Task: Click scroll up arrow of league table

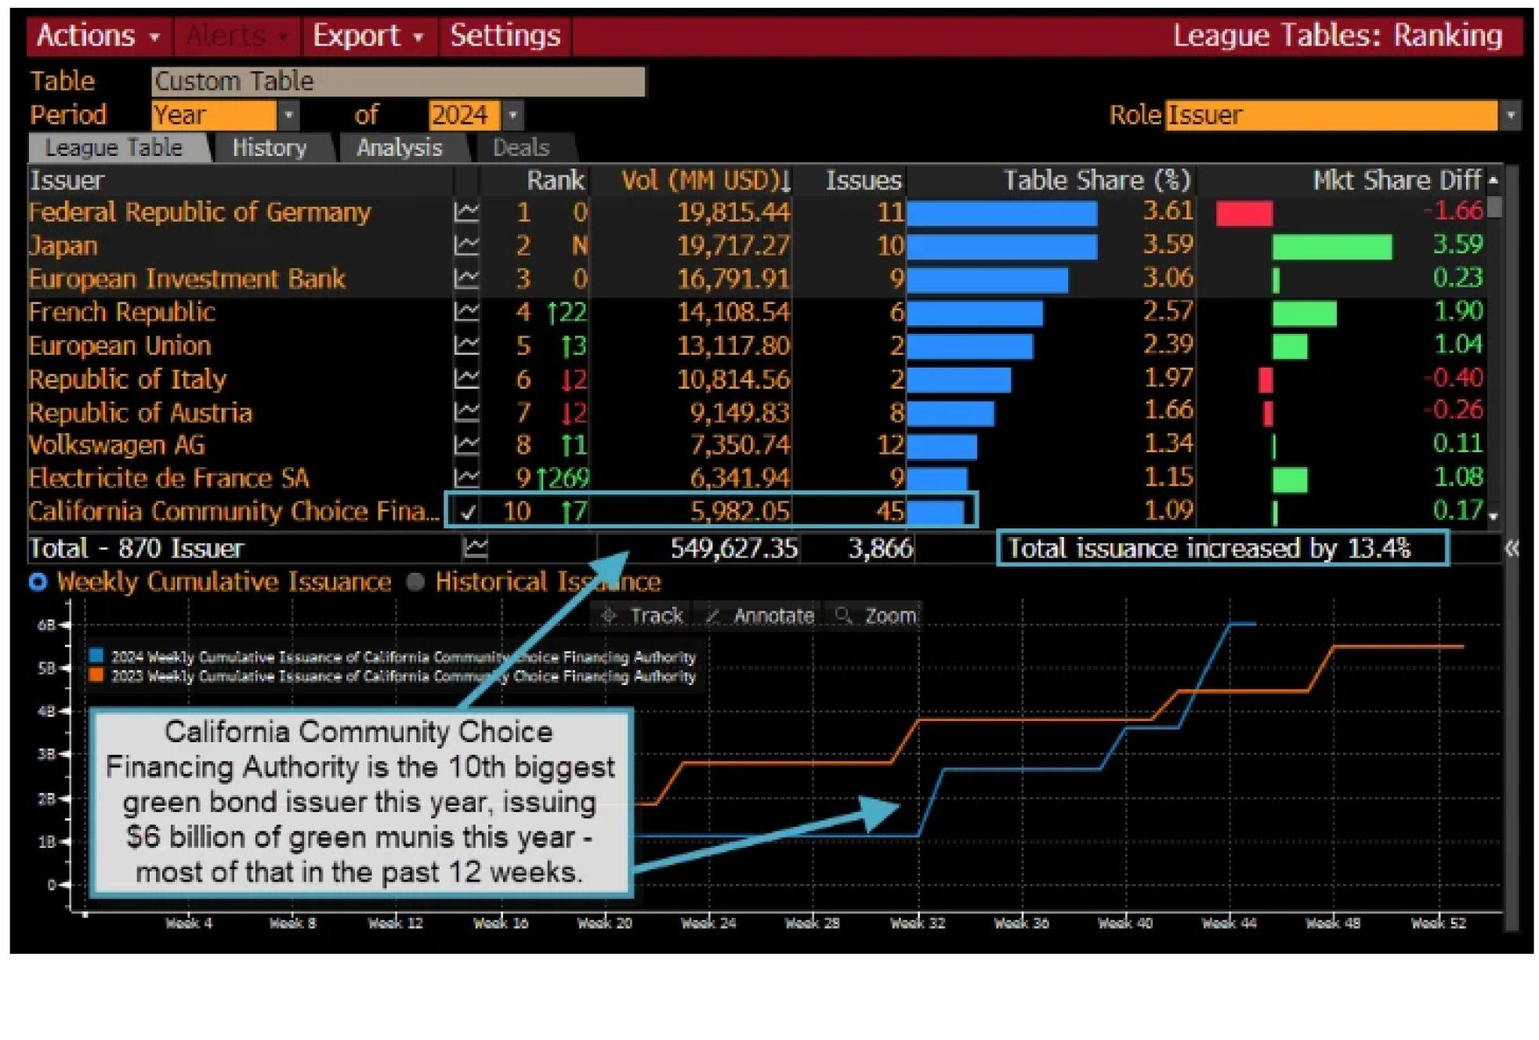Action: pos(1494,180)
